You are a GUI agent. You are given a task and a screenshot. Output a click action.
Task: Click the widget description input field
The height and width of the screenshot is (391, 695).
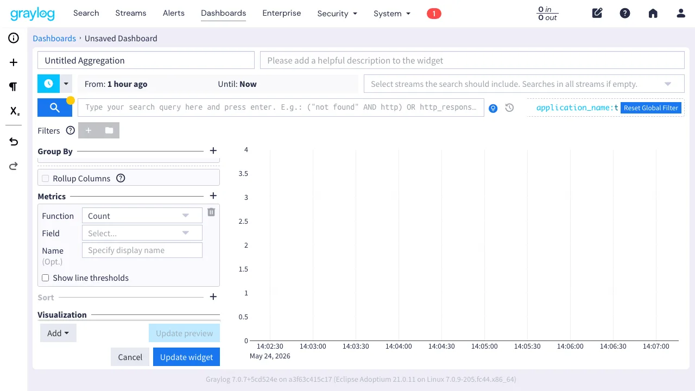coord(472,60)
